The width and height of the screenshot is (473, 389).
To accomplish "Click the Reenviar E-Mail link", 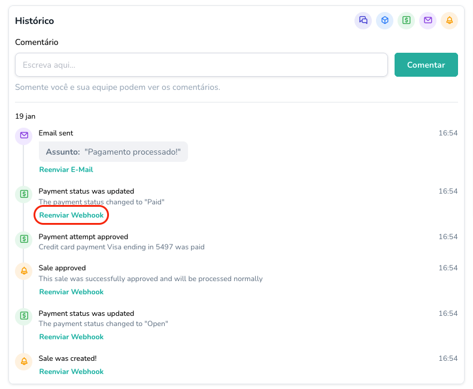I will (66, 170).
